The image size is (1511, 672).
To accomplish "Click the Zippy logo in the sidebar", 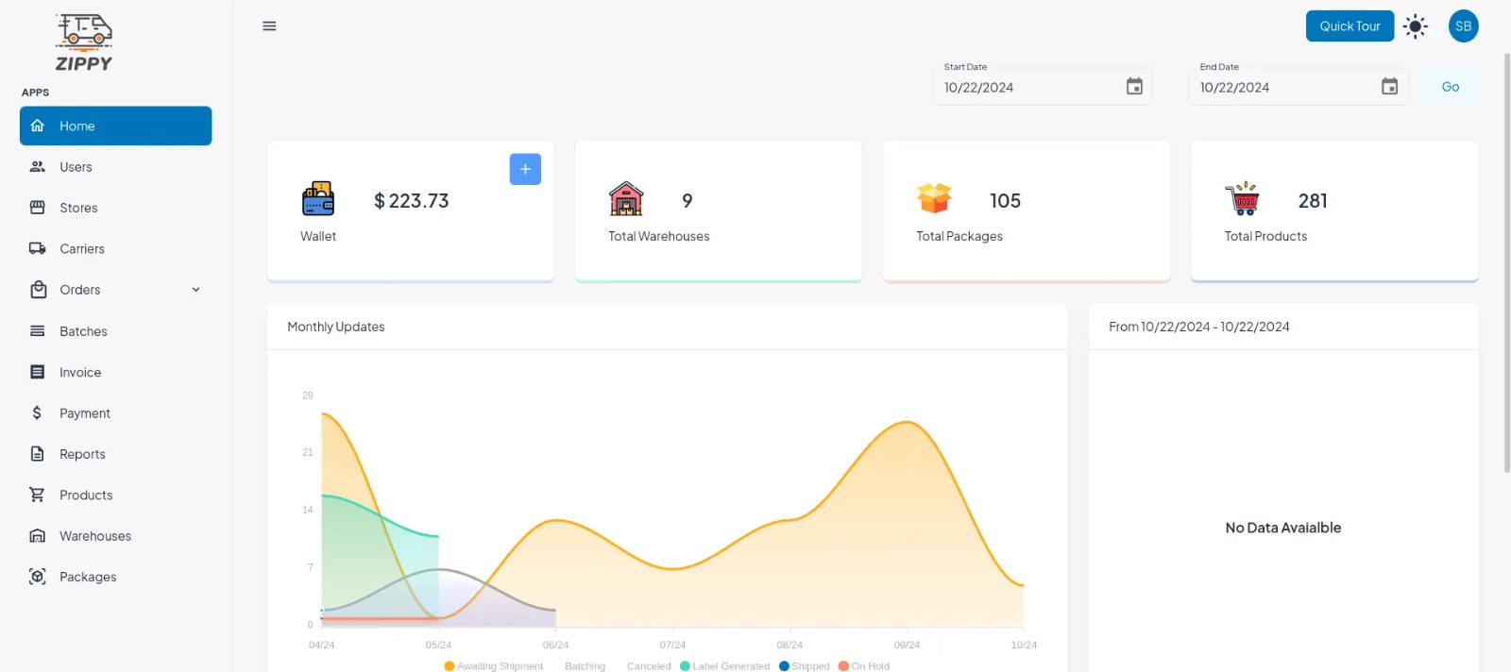I will (x=84, y=43).
